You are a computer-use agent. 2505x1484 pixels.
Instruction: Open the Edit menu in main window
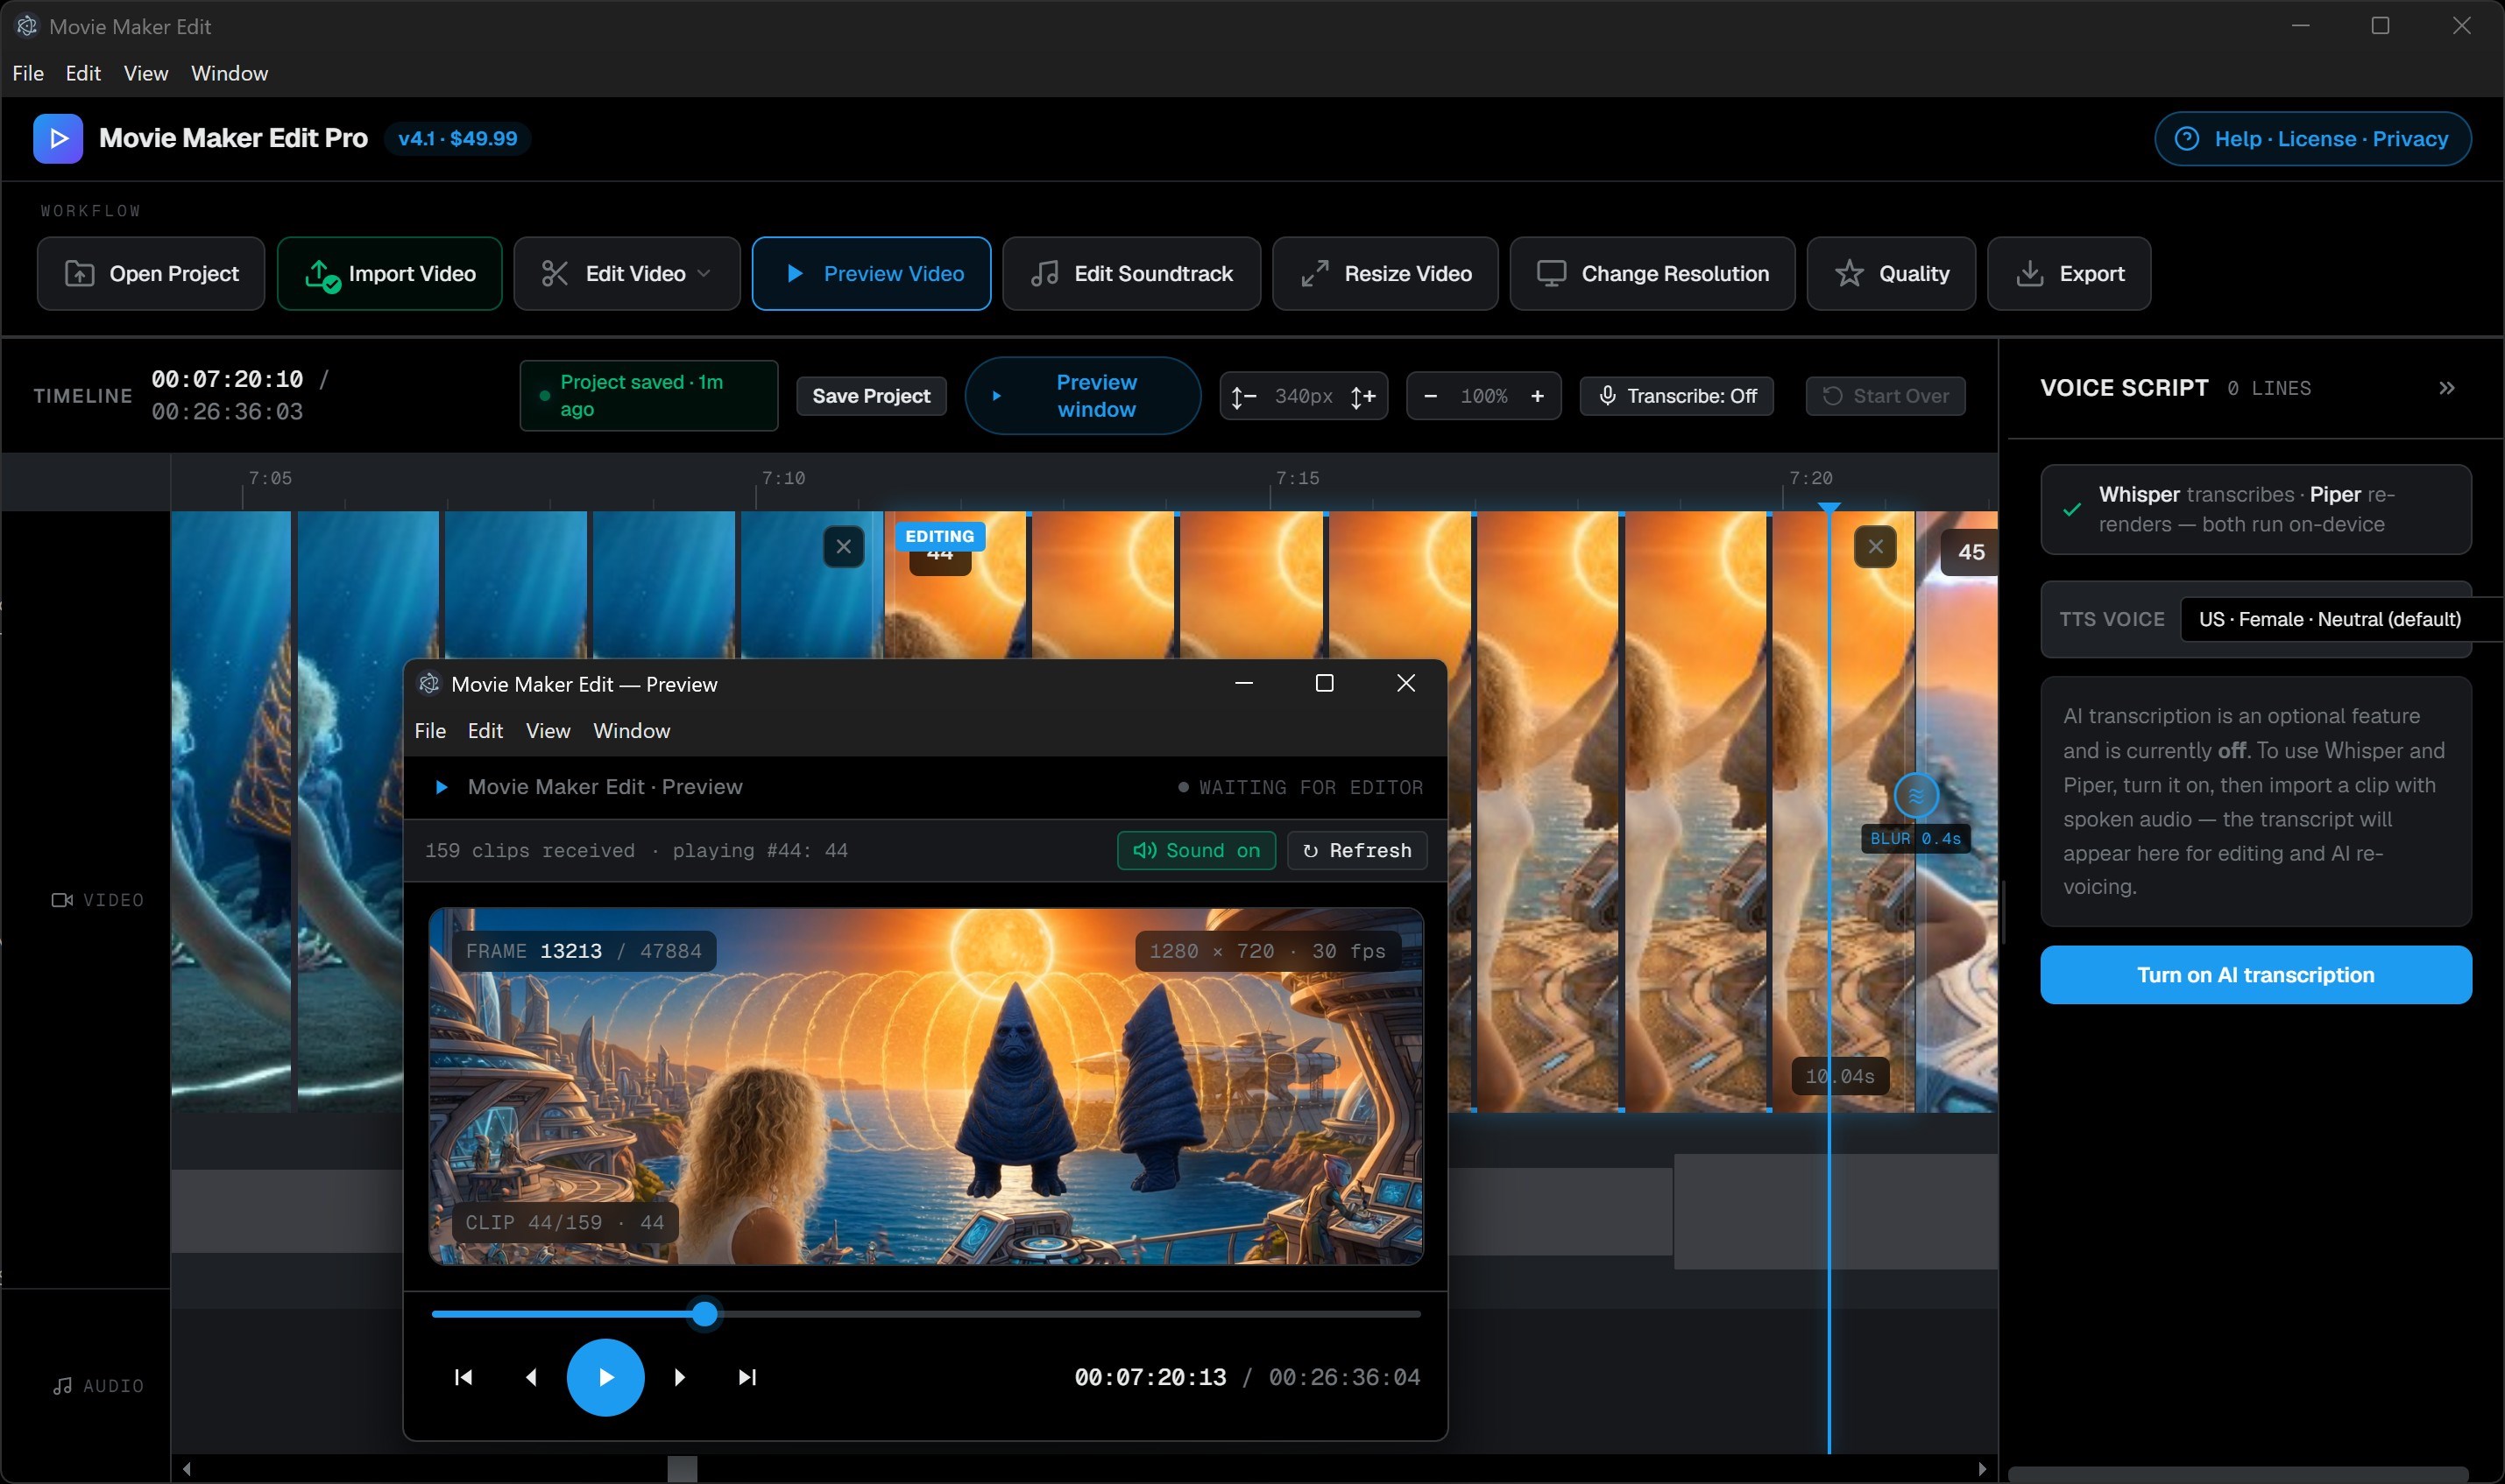point(83,73)
